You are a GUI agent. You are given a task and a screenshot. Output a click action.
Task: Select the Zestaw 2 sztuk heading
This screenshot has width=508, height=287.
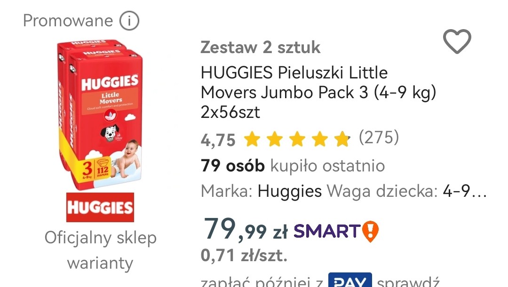tap(261, 47)
